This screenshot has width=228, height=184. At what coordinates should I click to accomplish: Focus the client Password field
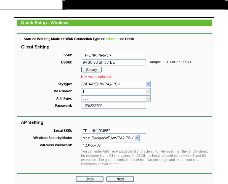coord(114,106)
